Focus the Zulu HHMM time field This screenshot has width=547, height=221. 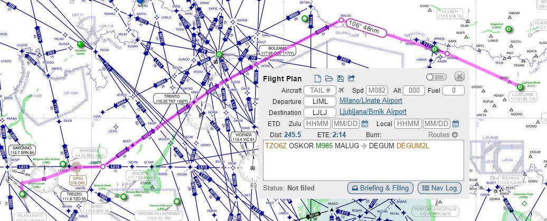317,124
